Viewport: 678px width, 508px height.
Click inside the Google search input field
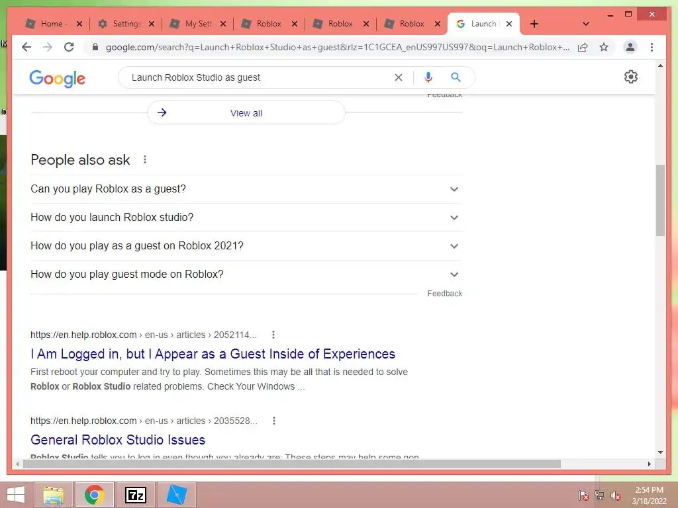[260, 77]
